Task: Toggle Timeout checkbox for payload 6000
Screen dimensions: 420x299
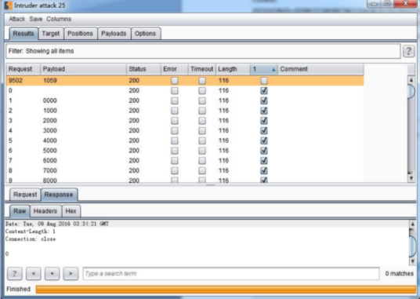Action: click(202, 161)
